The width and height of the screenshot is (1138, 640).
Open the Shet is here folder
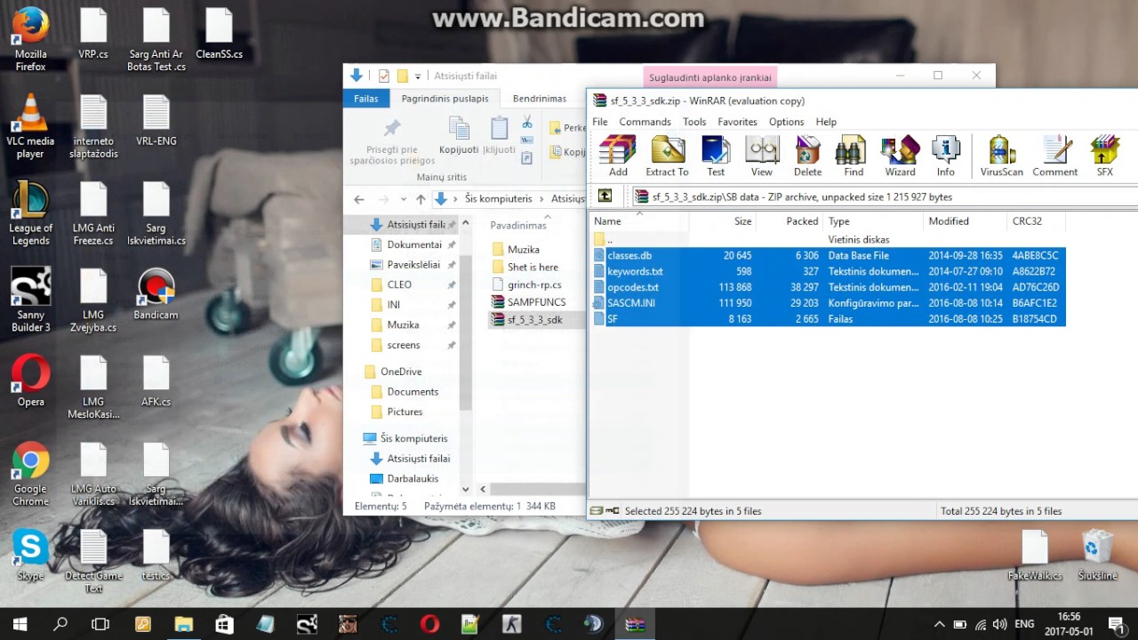(533, 267)
